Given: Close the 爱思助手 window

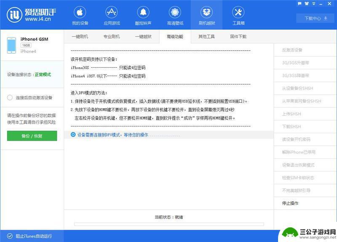Looking at the screenshot, I should tap(329, 4).
